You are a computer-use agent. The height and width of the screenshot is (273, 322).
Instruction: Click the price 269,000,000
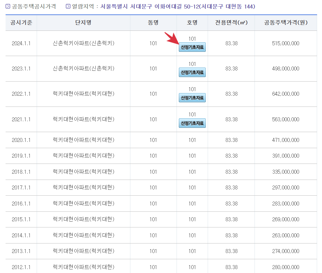click(x=286, y=219)
